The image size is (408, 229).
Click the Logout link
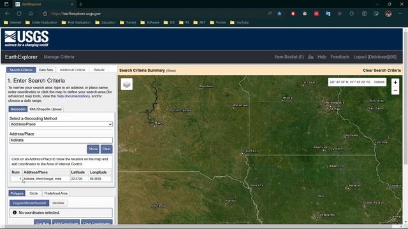375,57
